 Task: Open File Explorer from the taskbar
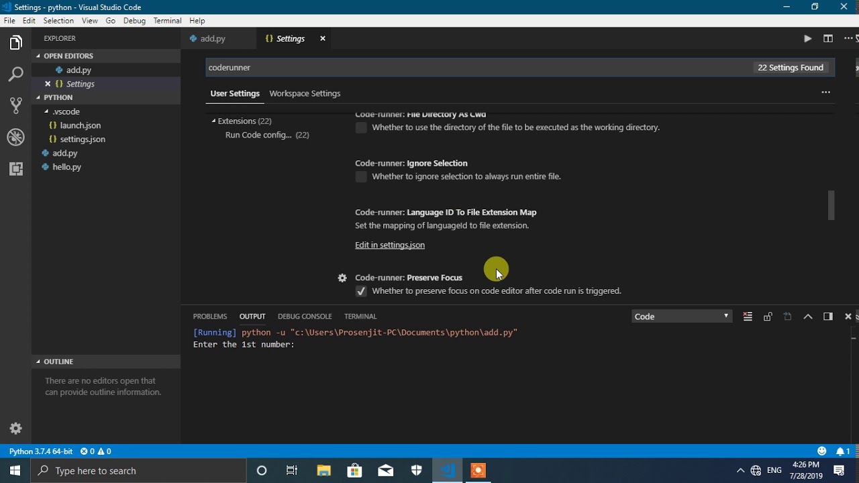pos(324,470)
